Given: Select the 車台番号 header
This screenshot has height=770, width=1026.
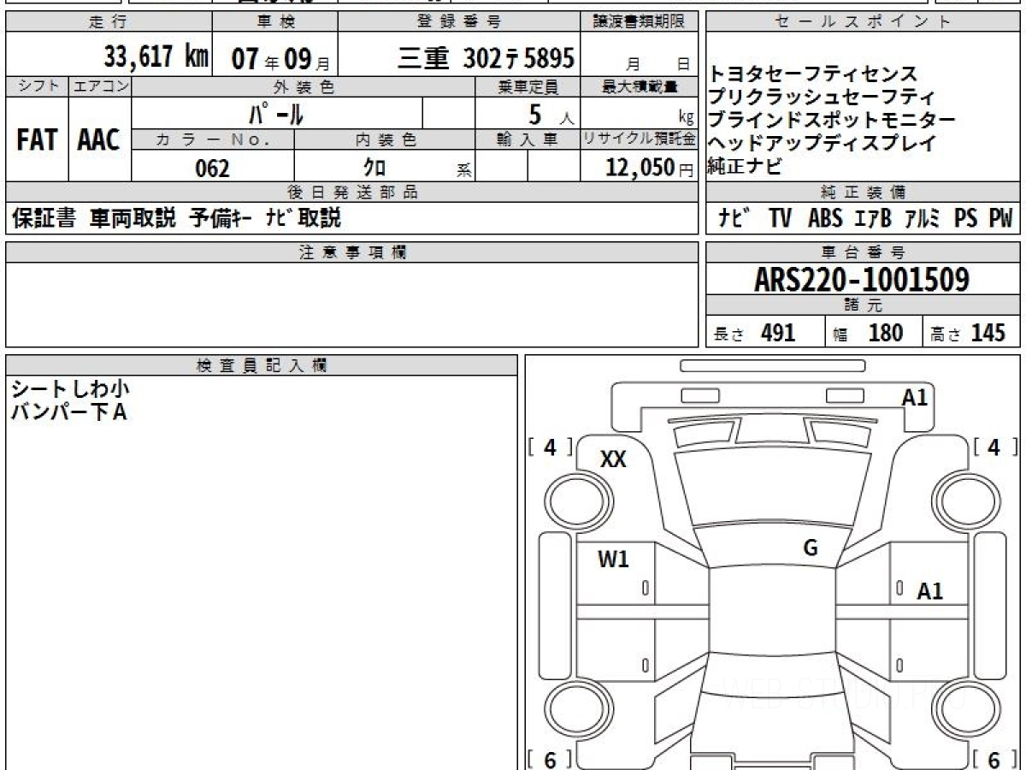Looking at the screenshot, I should [863, 252].
